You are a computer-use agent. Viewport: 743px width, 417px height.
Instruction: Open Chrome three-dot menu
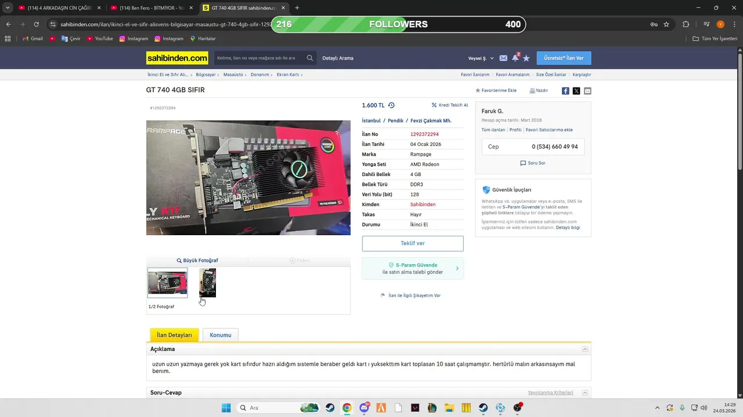[734, 24]
